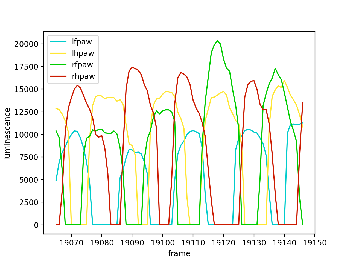Click the "frame" x-axis label
The height and width of the screenshot is (263, 350).
tap(179, 253)
